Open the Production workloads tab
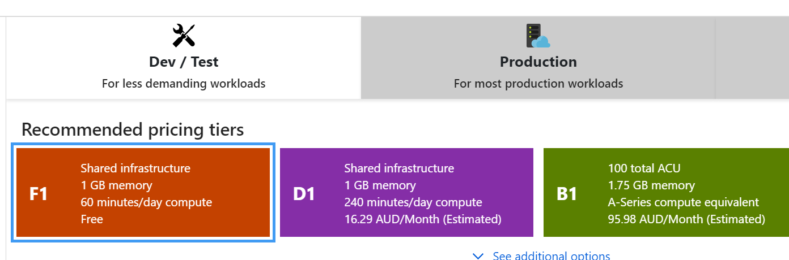This screenshot has width=789, height=260. coord(538,62)
